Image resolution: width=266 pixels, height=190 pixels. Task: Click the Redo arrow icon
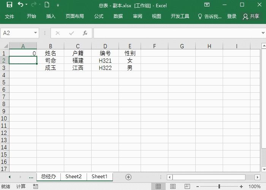pyautogui.click(x=34, y=5)
